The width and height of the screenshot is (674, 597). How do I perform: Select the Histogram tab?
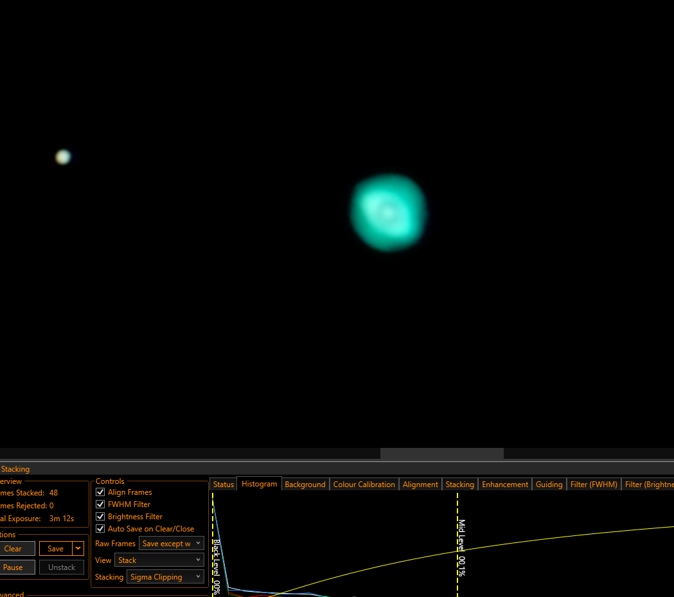(259, 483)
